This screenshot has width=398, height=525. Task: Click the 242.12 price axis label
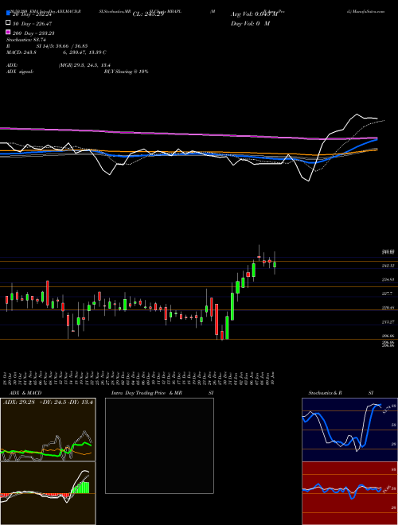click(388, 266)
